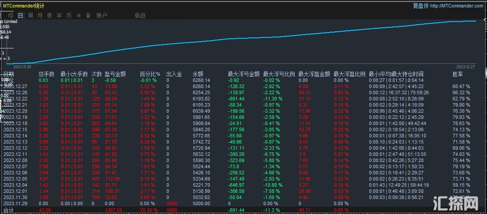Click the 2023.11.30 chart start date marker
Viewport: 487px width, 214px height.
tap(22, 66)
